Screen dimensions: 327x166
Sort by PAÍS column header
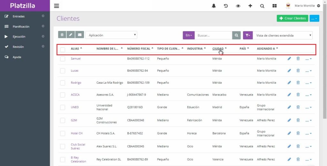[244, 49]
